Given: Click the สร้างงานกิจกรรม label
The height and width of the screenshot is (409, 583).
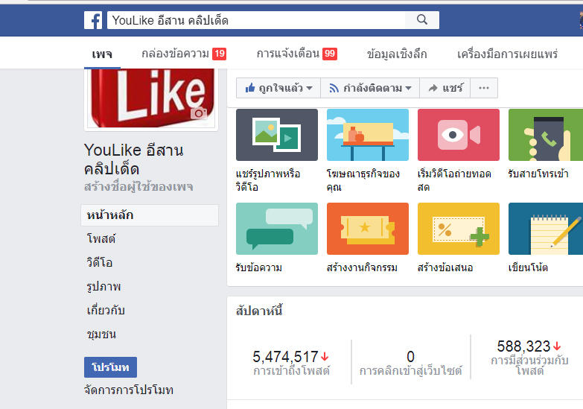Looking at the screenshot, I should [x=362, y=267].
